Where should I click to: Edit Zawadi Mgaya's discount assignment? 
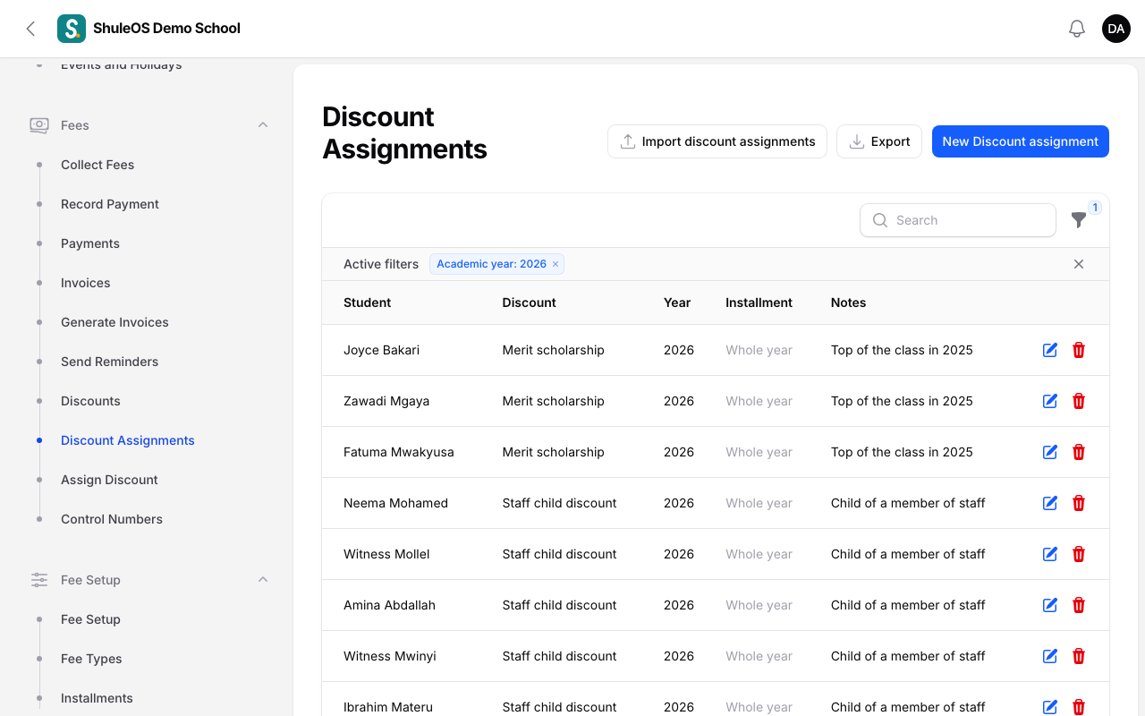pos(1050,401)
